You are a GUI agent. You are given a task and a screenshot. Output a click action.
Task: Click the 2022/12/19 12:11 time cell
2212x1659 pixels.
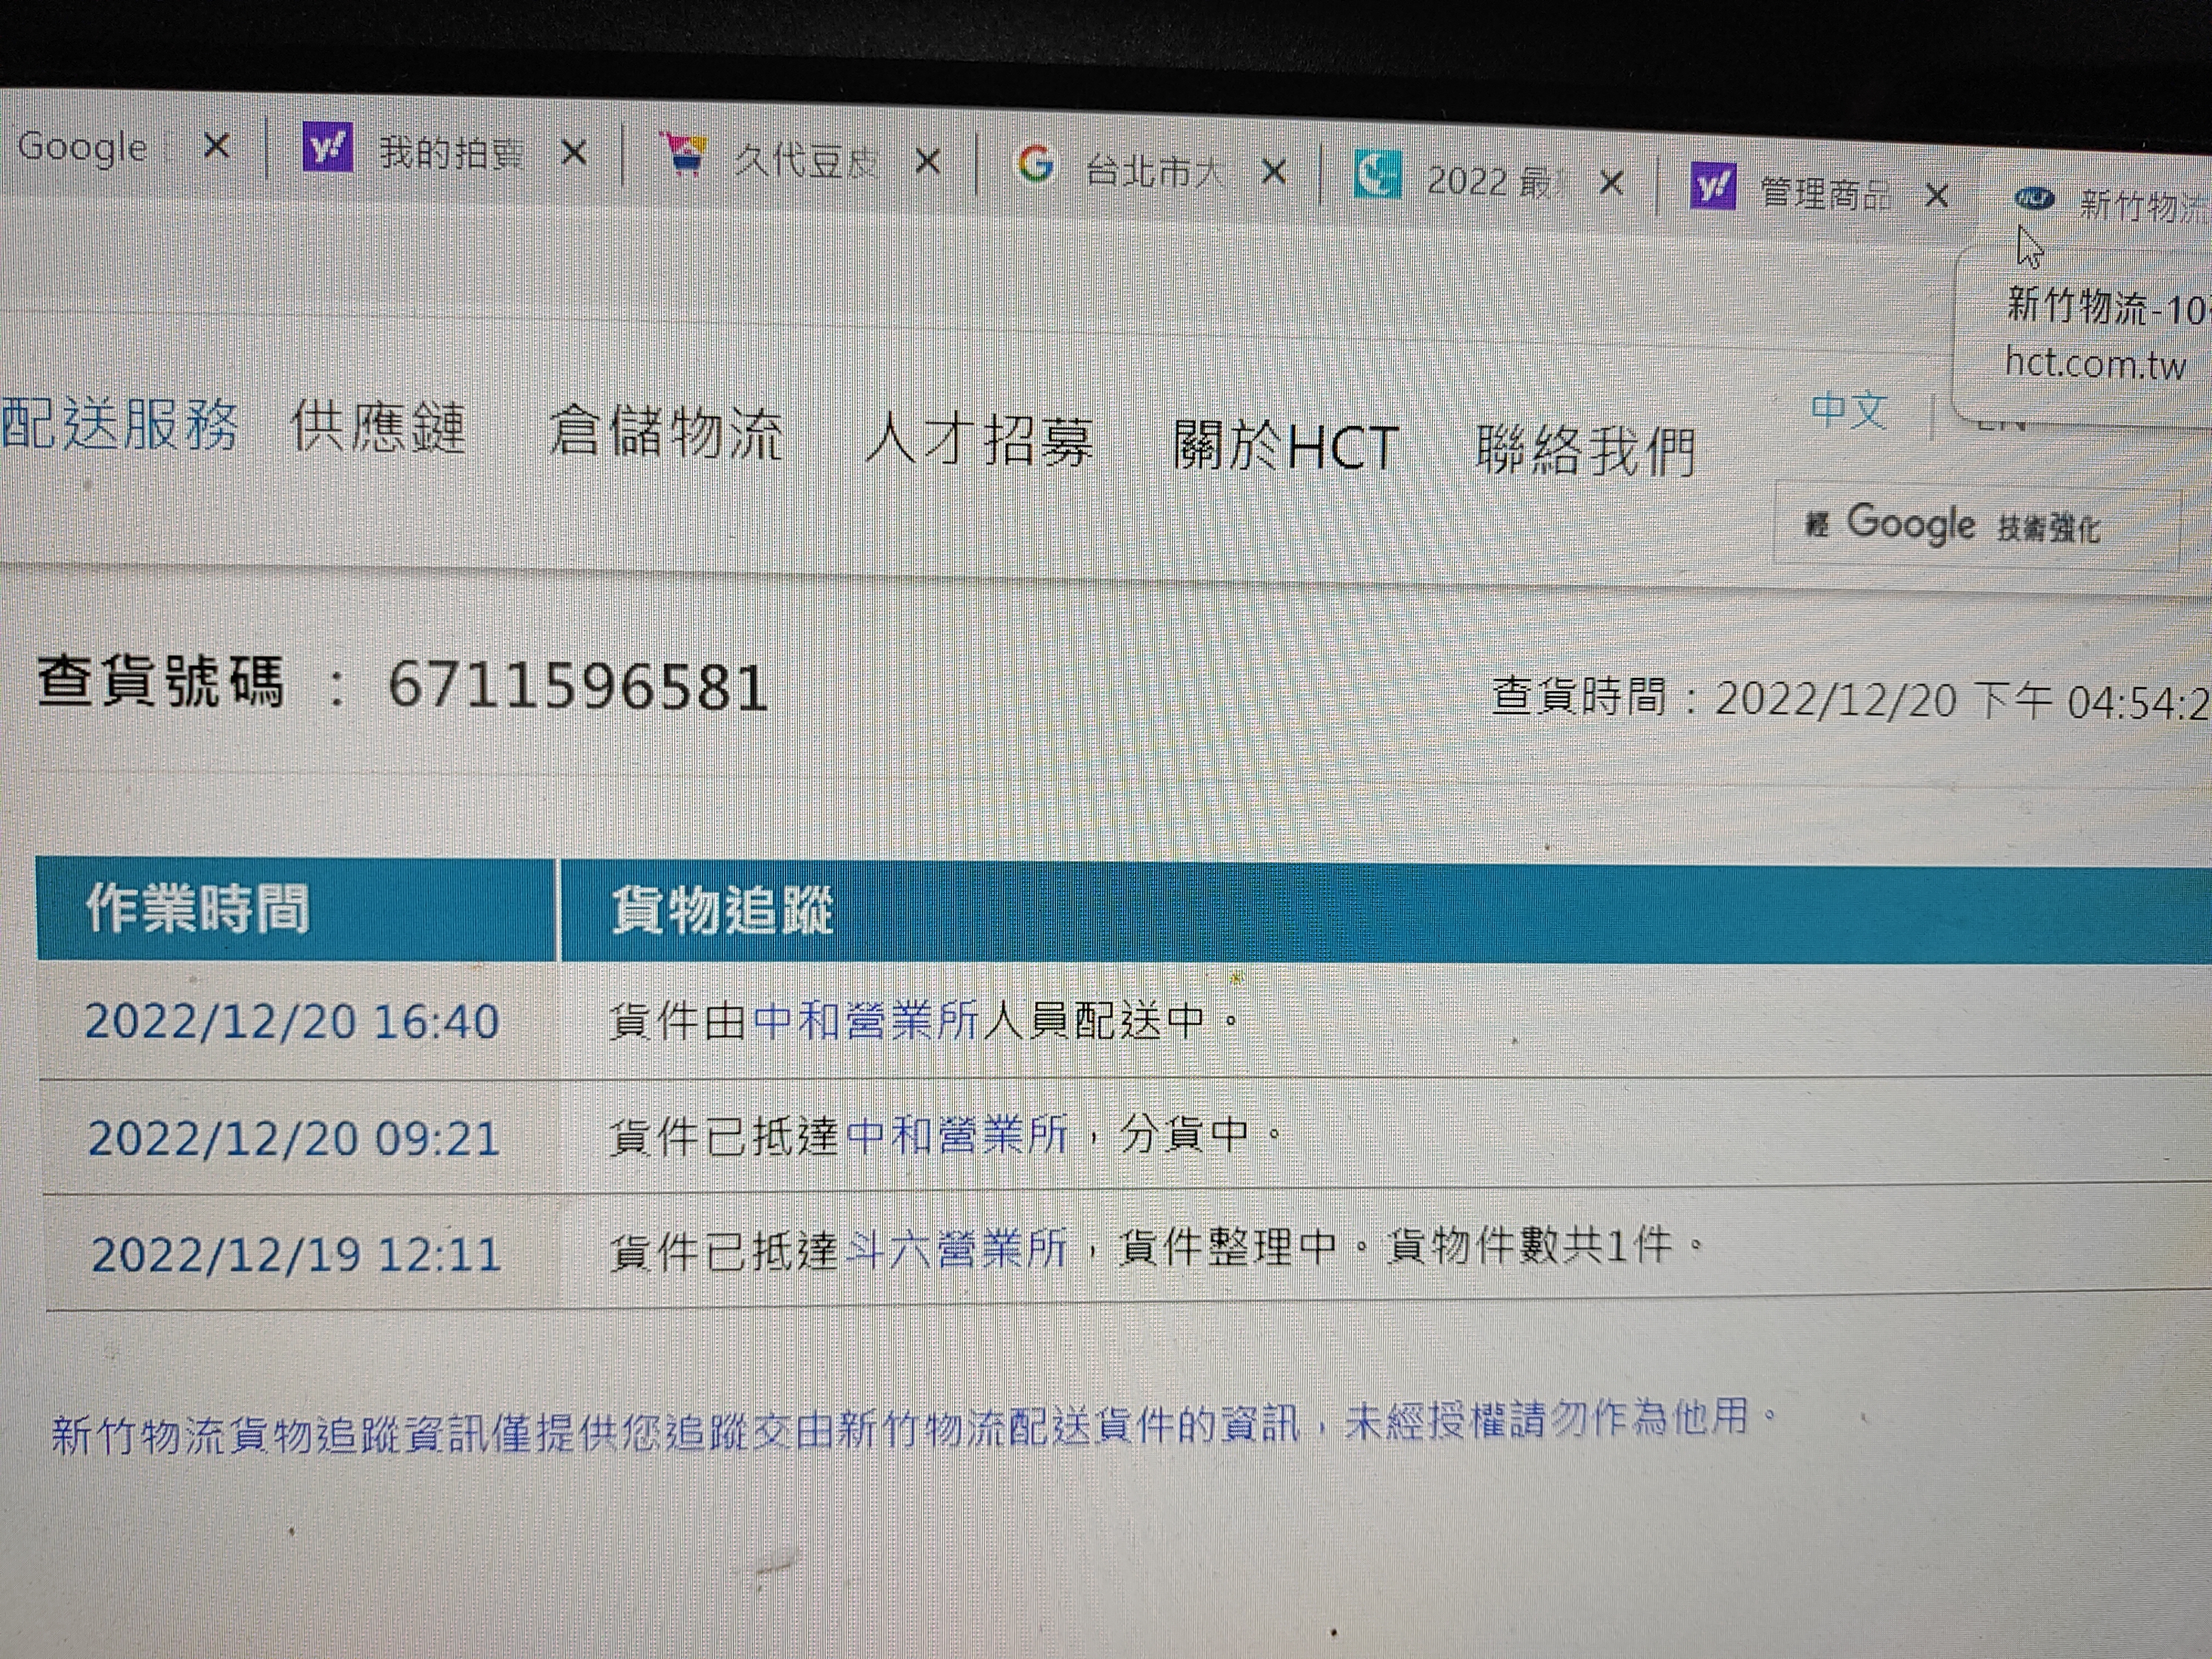[296, 1255]
